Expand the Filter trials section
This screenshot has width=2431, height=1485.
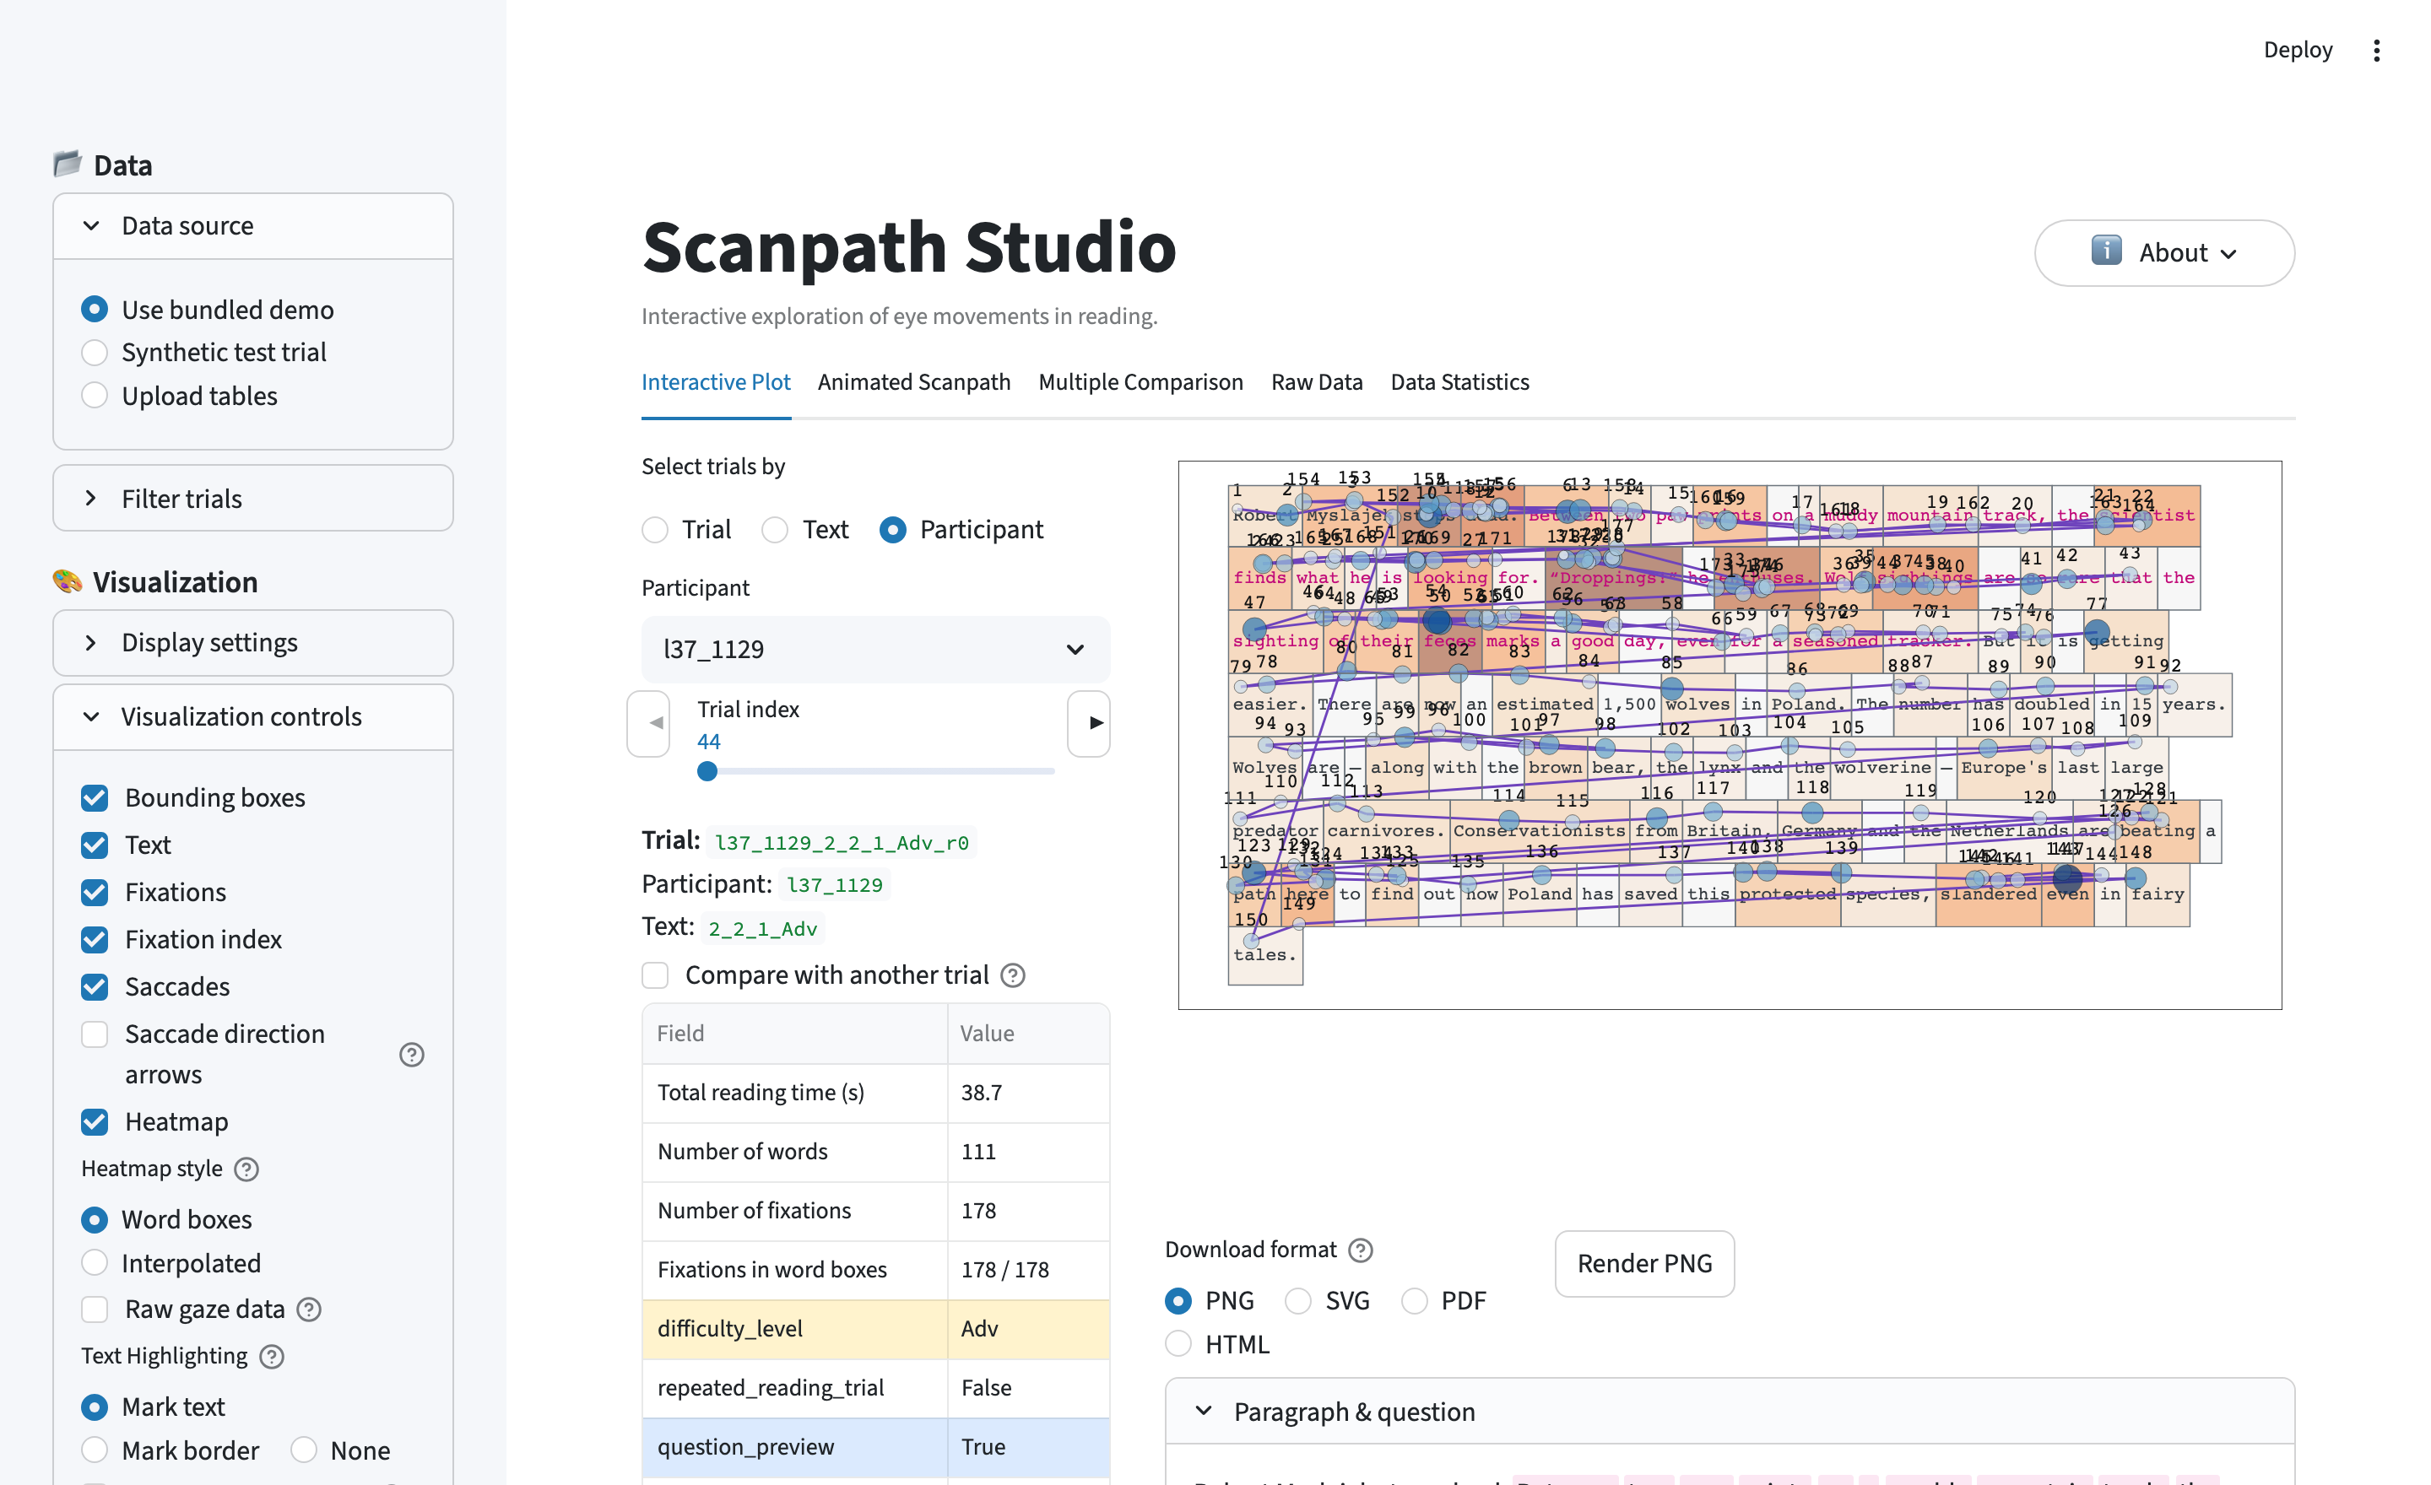pyautogui.click(x=252, y=498)
